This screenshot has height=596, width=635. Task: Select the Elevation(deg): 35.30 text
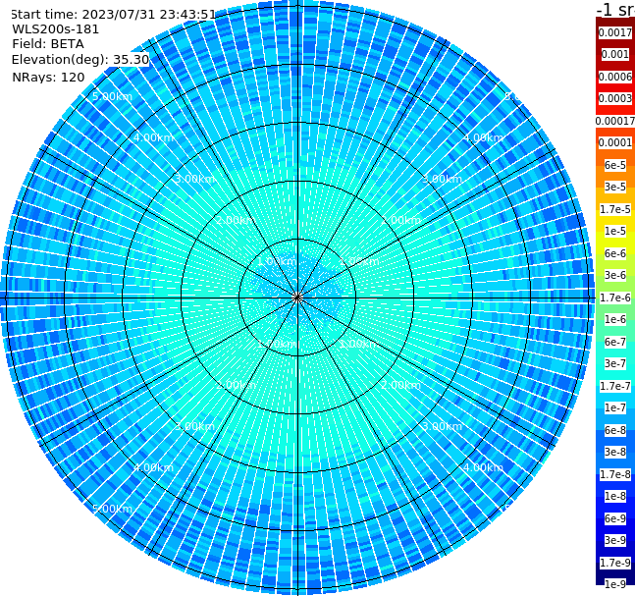point(80,60)
